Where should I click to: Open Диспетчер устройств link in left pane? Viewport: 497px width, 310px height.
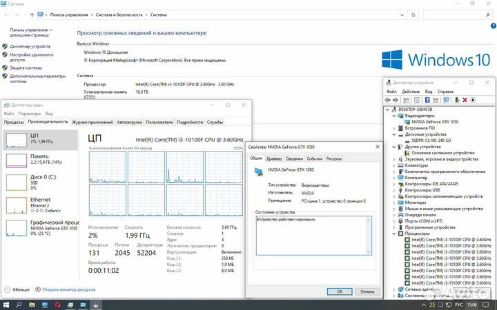tap(30, 47)
